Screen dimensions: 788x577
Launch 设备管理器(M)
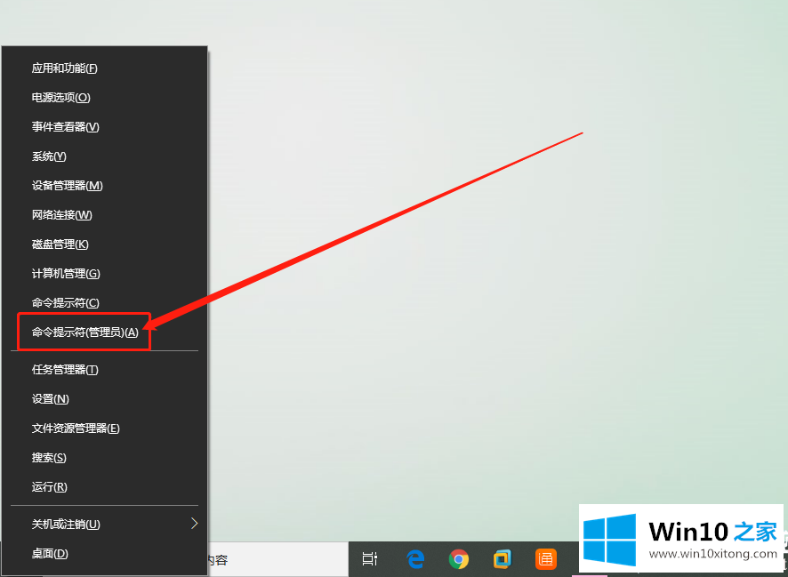pyautogui.click(x=105, y=185)
